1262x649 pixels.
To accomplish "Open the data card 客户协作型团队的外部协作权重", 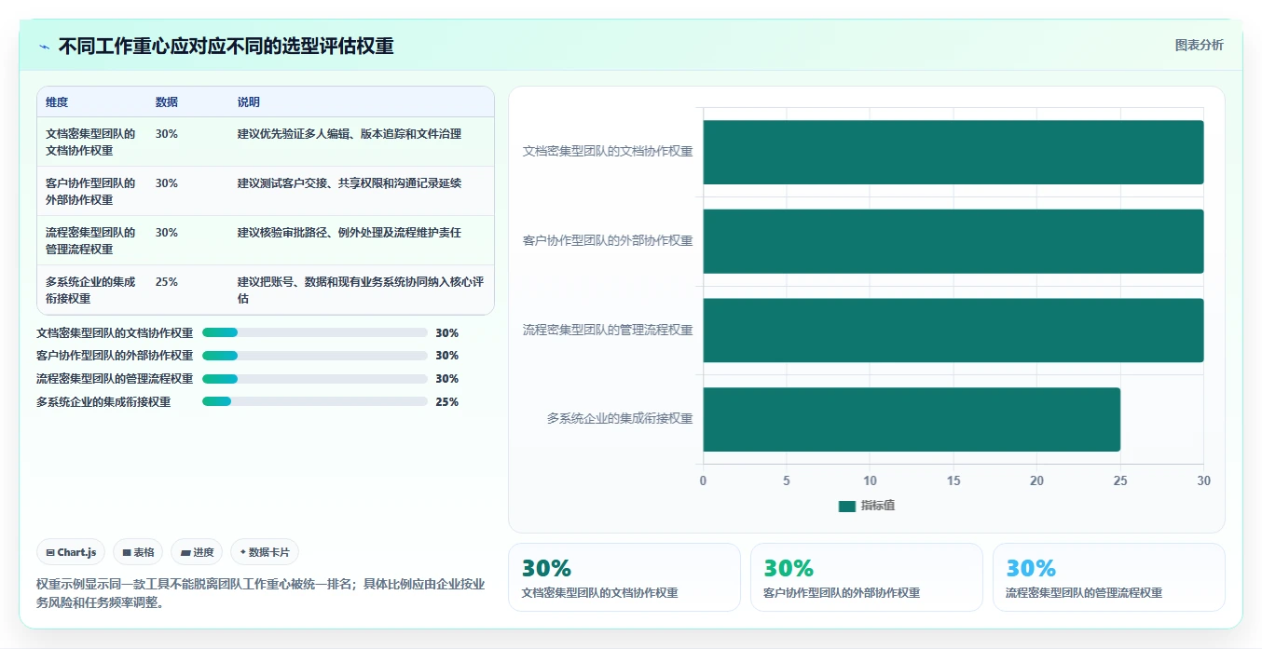I will [x=867, y=577].
